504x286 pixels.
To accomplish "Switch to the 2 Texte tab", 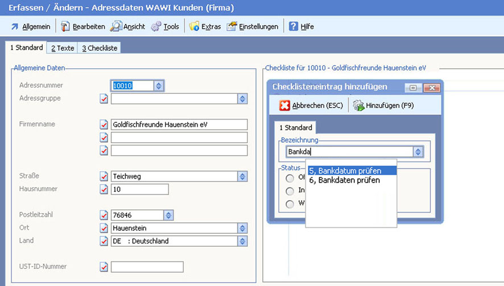I will click(63, 48).
